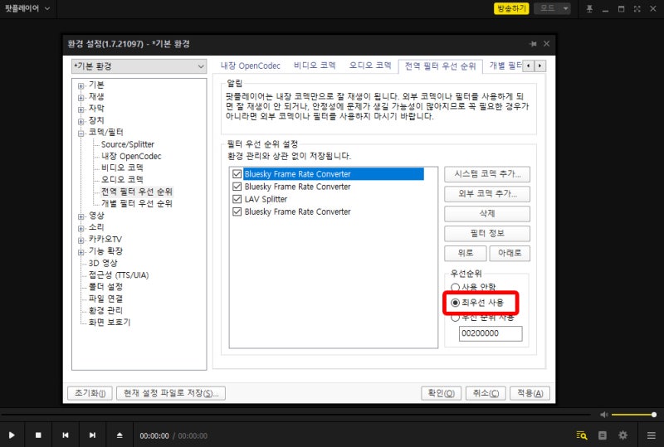Open the chapter panel icon
This screenshot has width=664, height=447.
click(603, 435)
